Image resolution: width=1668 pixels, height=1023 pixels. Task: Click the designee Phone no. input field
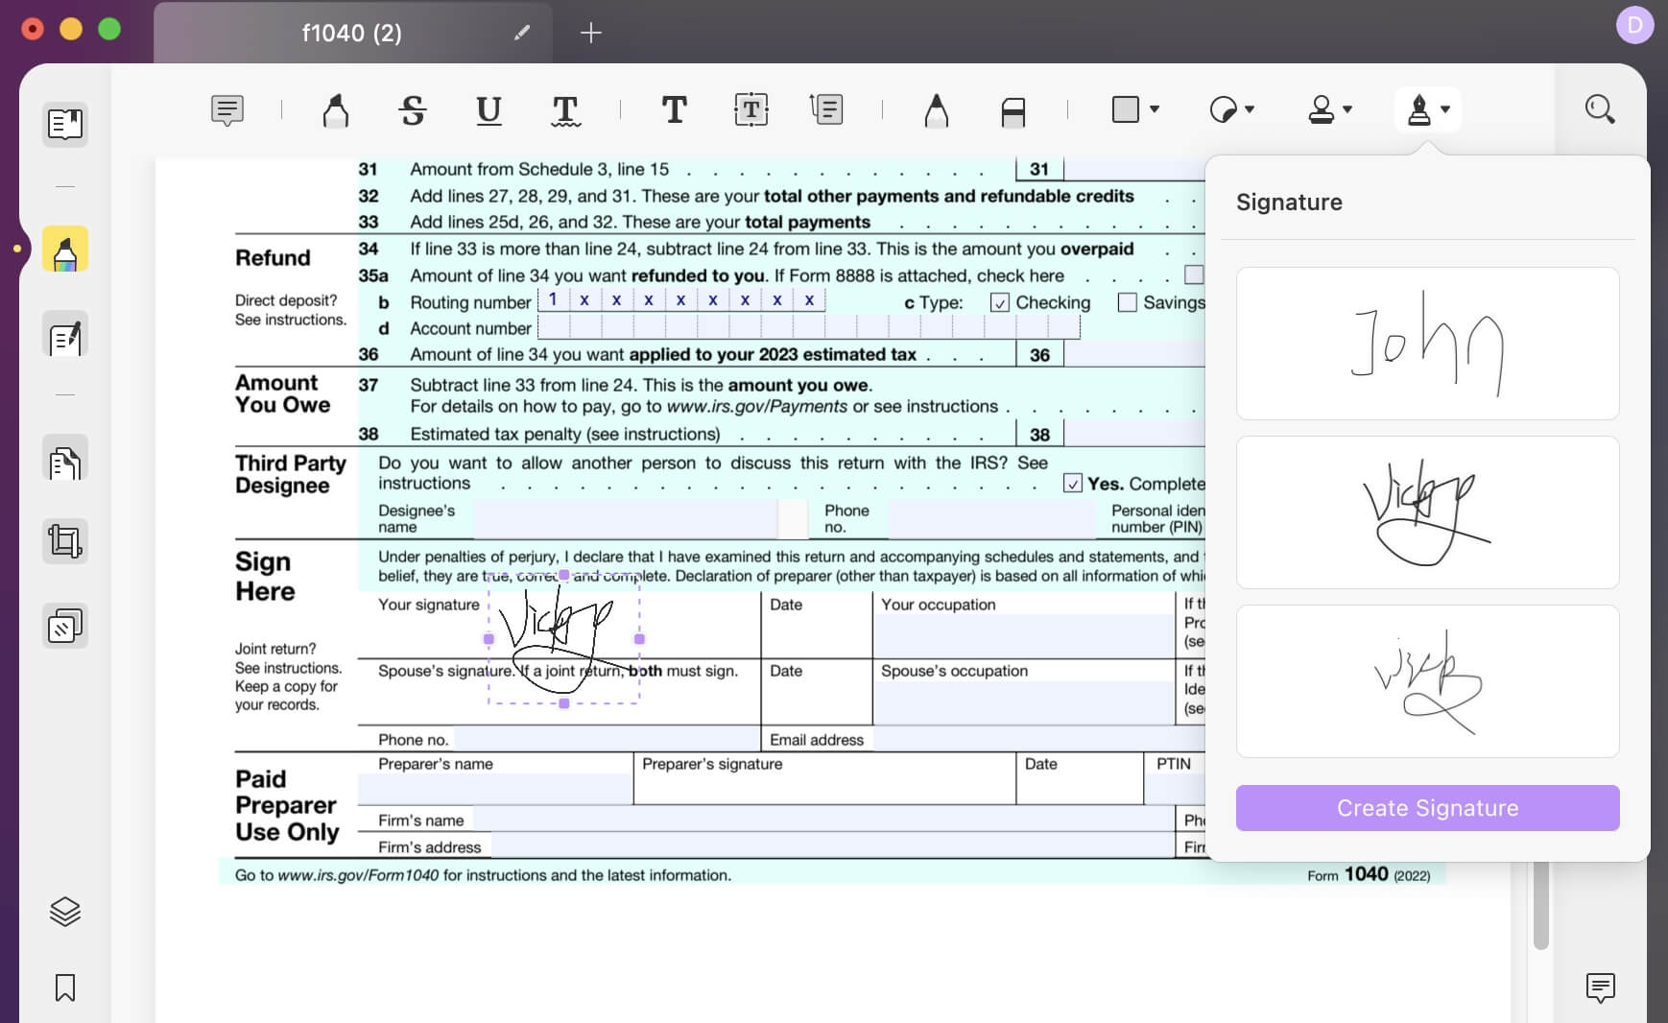click(991, 519)
